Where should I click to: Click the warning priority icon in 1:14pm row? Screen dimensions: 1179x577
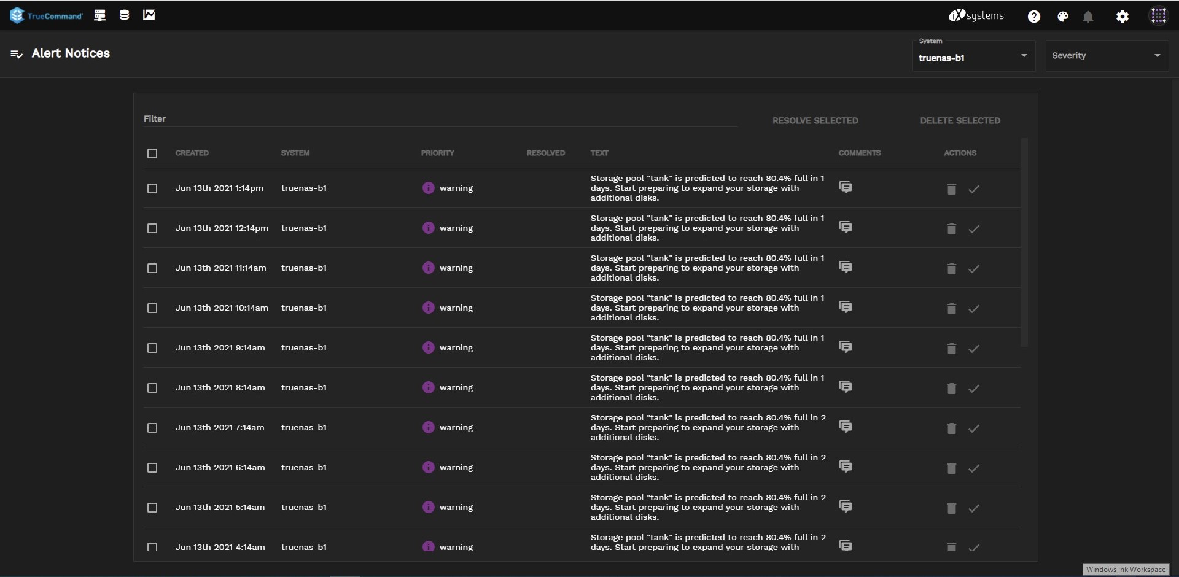[429, 188]
